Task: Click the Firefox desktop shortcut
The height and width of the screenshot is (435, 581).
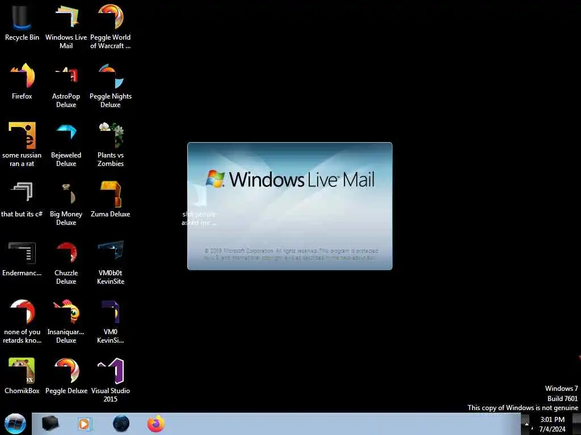Action: (x=22, y=80)
